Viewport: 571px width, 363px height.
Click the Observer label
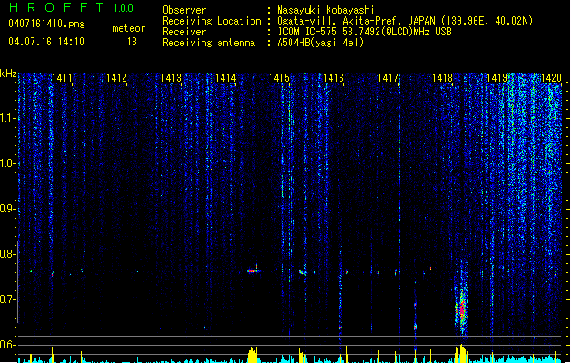click(x=184, y=10)
